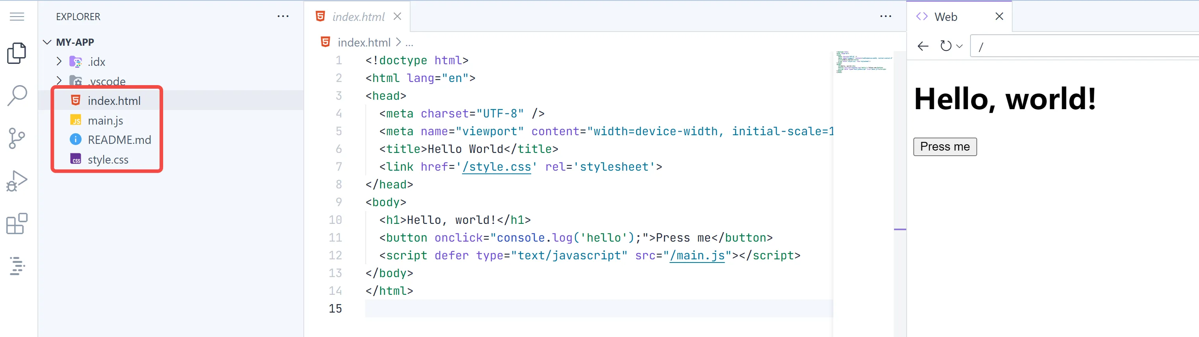Open the Explorer files view icon
The width and height of the screenshot is (1199, 337).
tap(17, 53)
